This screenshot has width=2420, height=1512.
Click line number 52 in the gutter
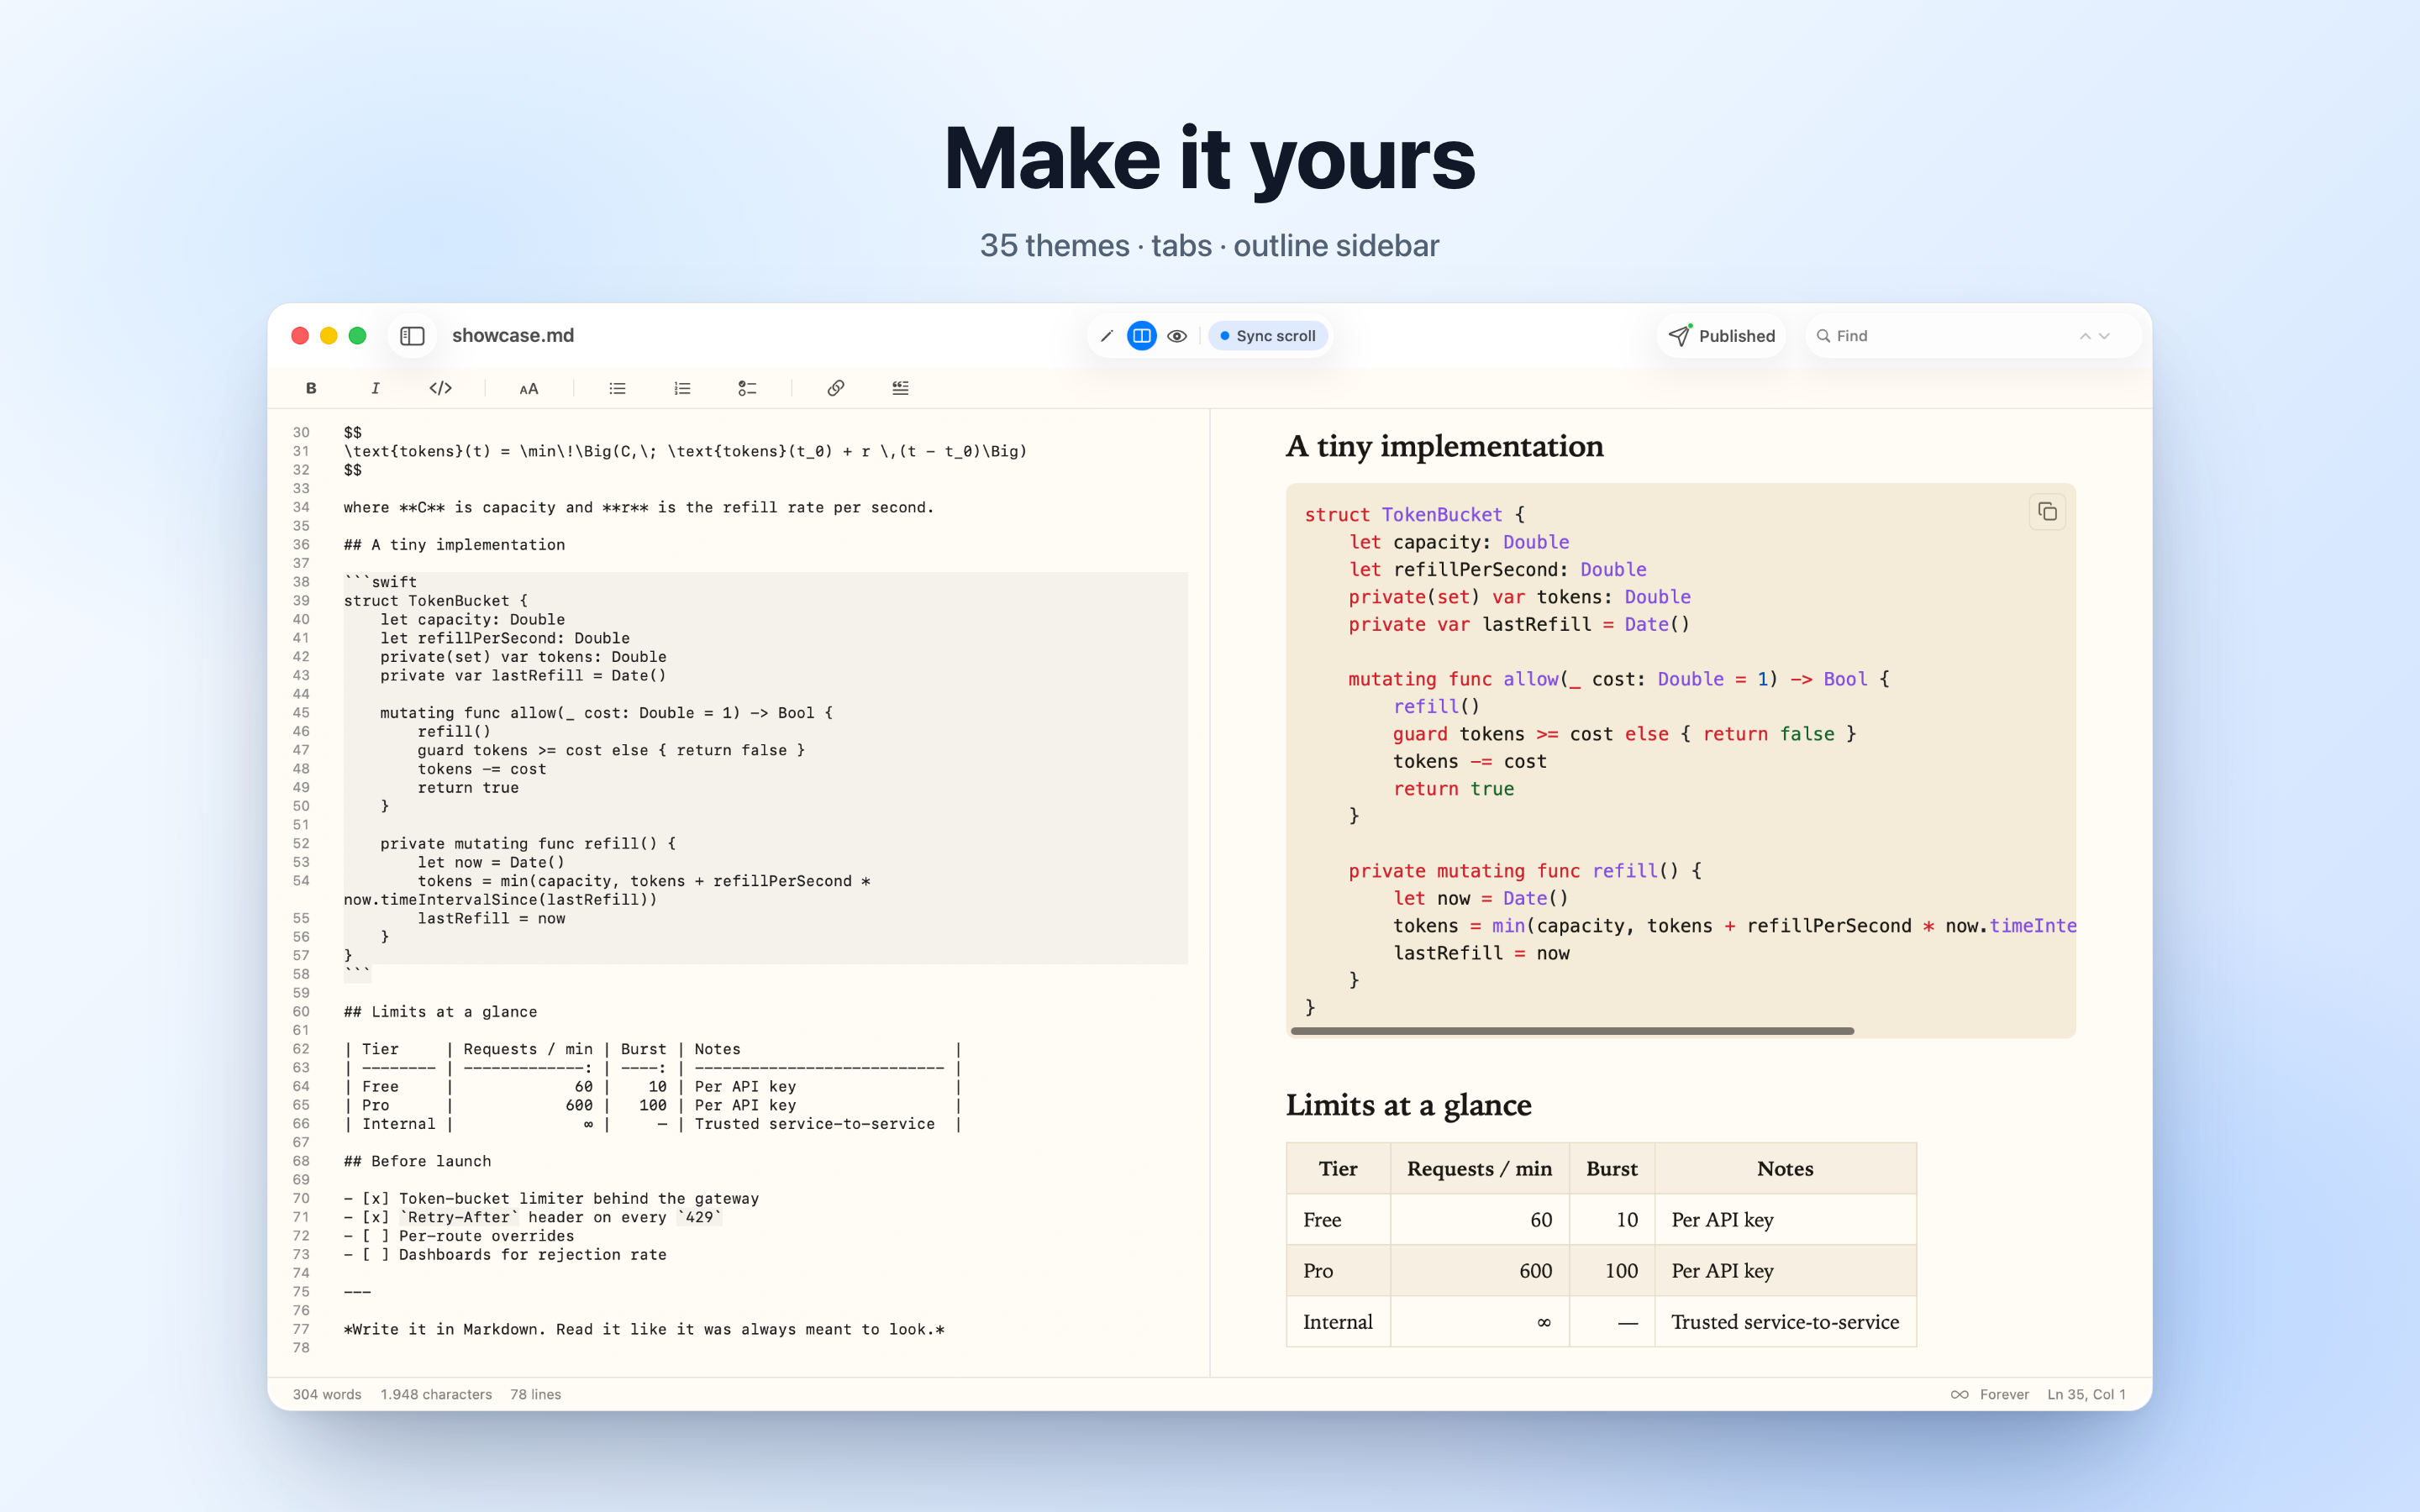tap(301, 844)
